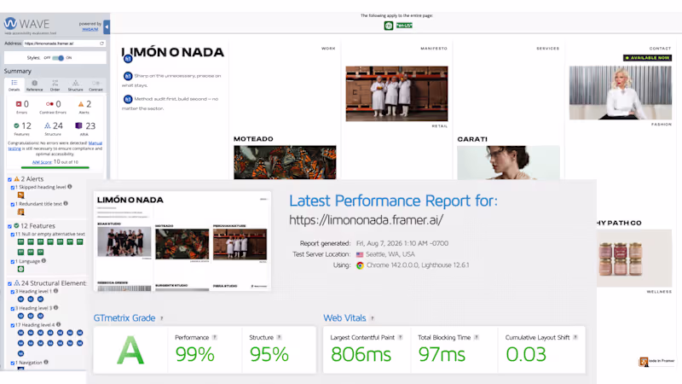Open the CARATI project image
The width and height of the screenshot is (682, 384).
508,162
